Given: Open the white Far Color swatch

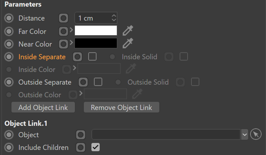Looking at the screenshot, I should pyautogui.click(x=96, y=30).
